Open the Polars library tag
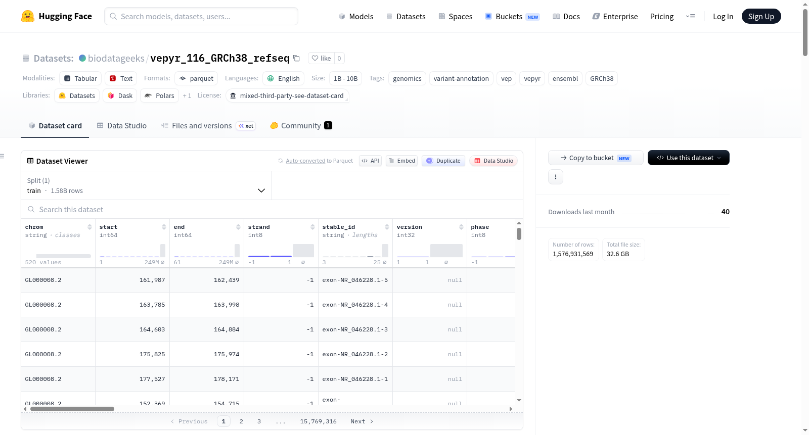The image size is (809, 435). 159,95
